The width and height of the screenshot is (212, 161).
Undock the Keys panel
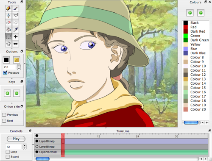coord(22,81)
